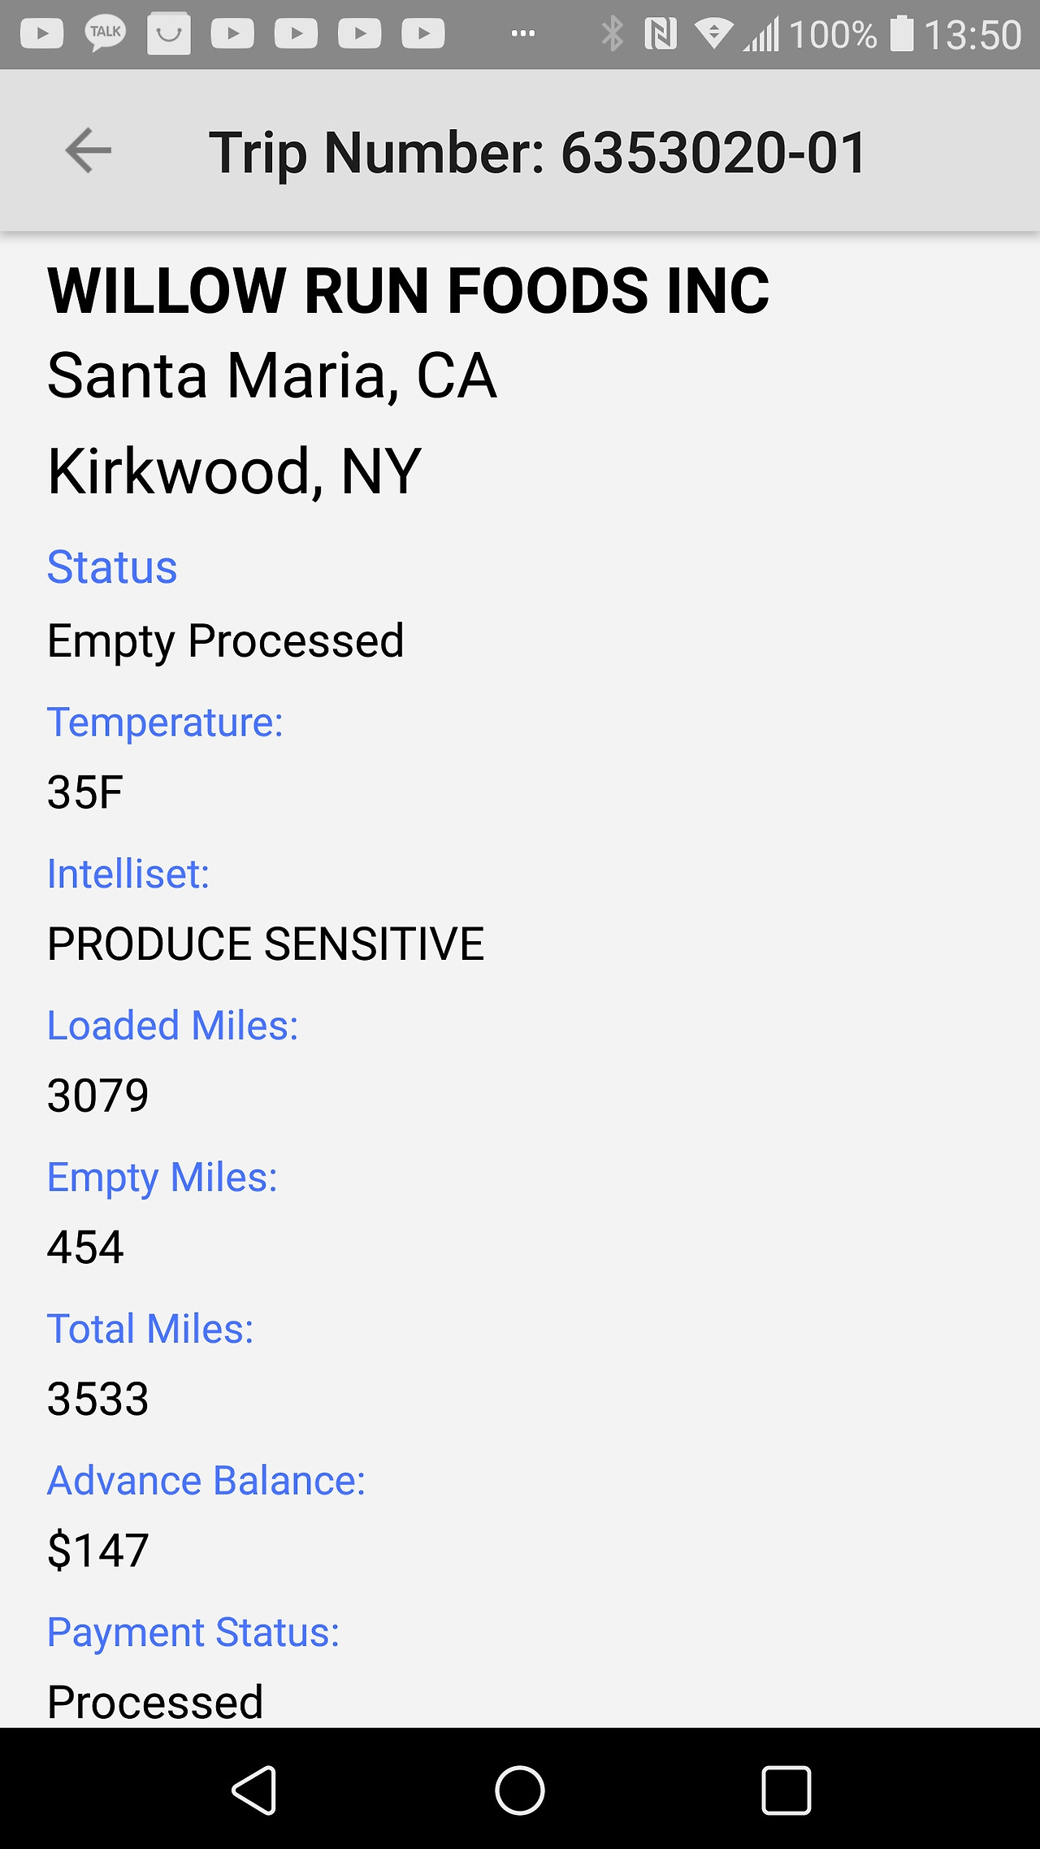Tap the back arrow in header
Viewport: 1040px width, 1849px height.
coord(88,150)
